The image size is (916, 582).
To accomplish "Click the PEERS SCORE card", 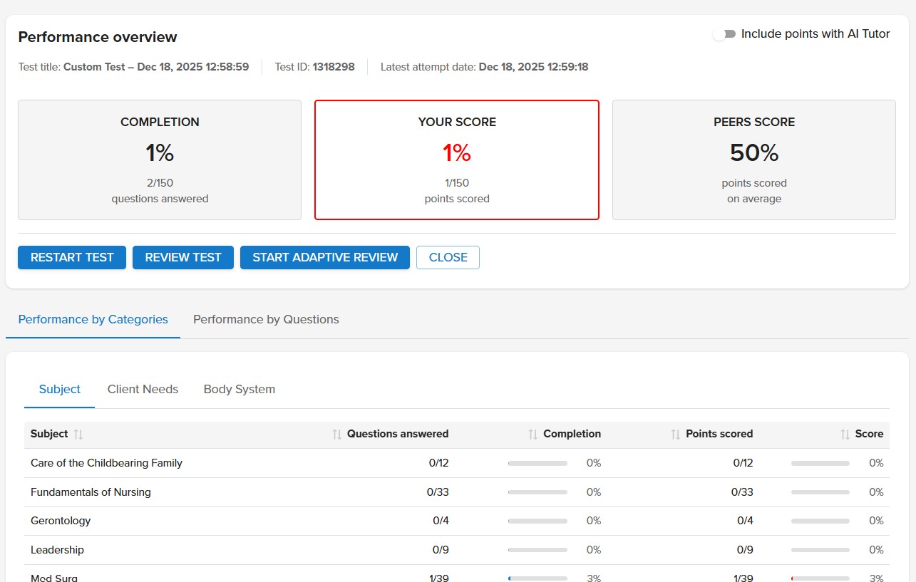I will tap(753, 160).
